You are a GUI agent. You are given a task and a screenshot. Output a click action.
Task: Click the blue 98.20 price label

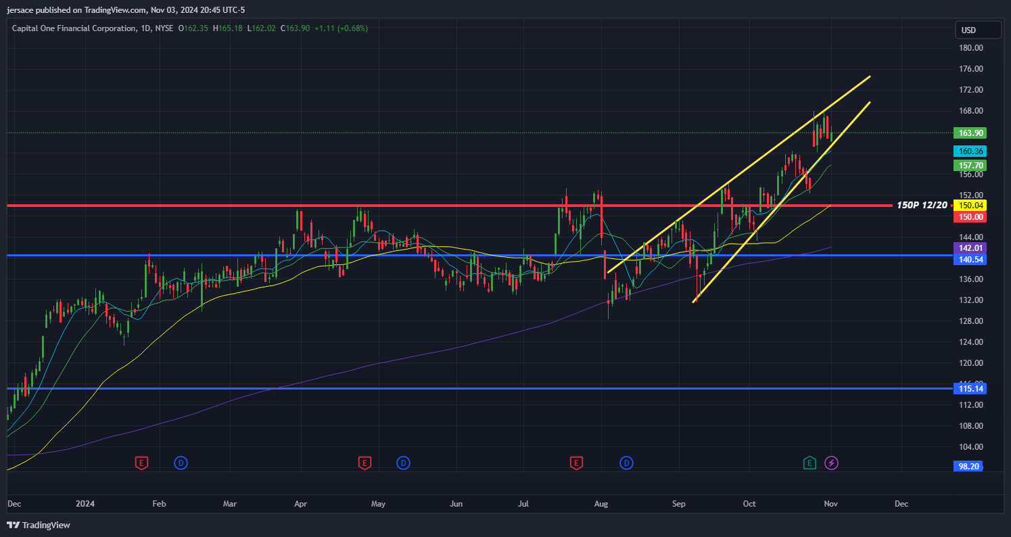[970, 467]
